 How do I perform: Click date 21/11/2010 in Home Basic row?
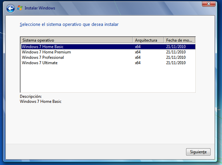tap(176, 47)
